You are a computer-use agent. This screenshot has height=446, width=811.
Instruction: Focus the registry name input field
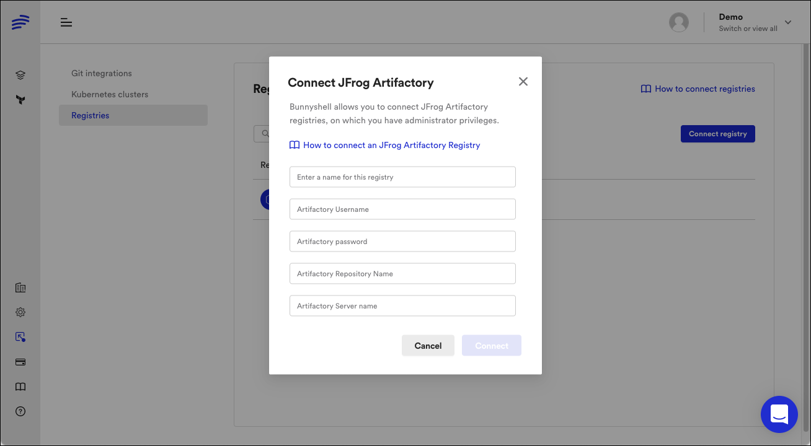click(402, 177)
